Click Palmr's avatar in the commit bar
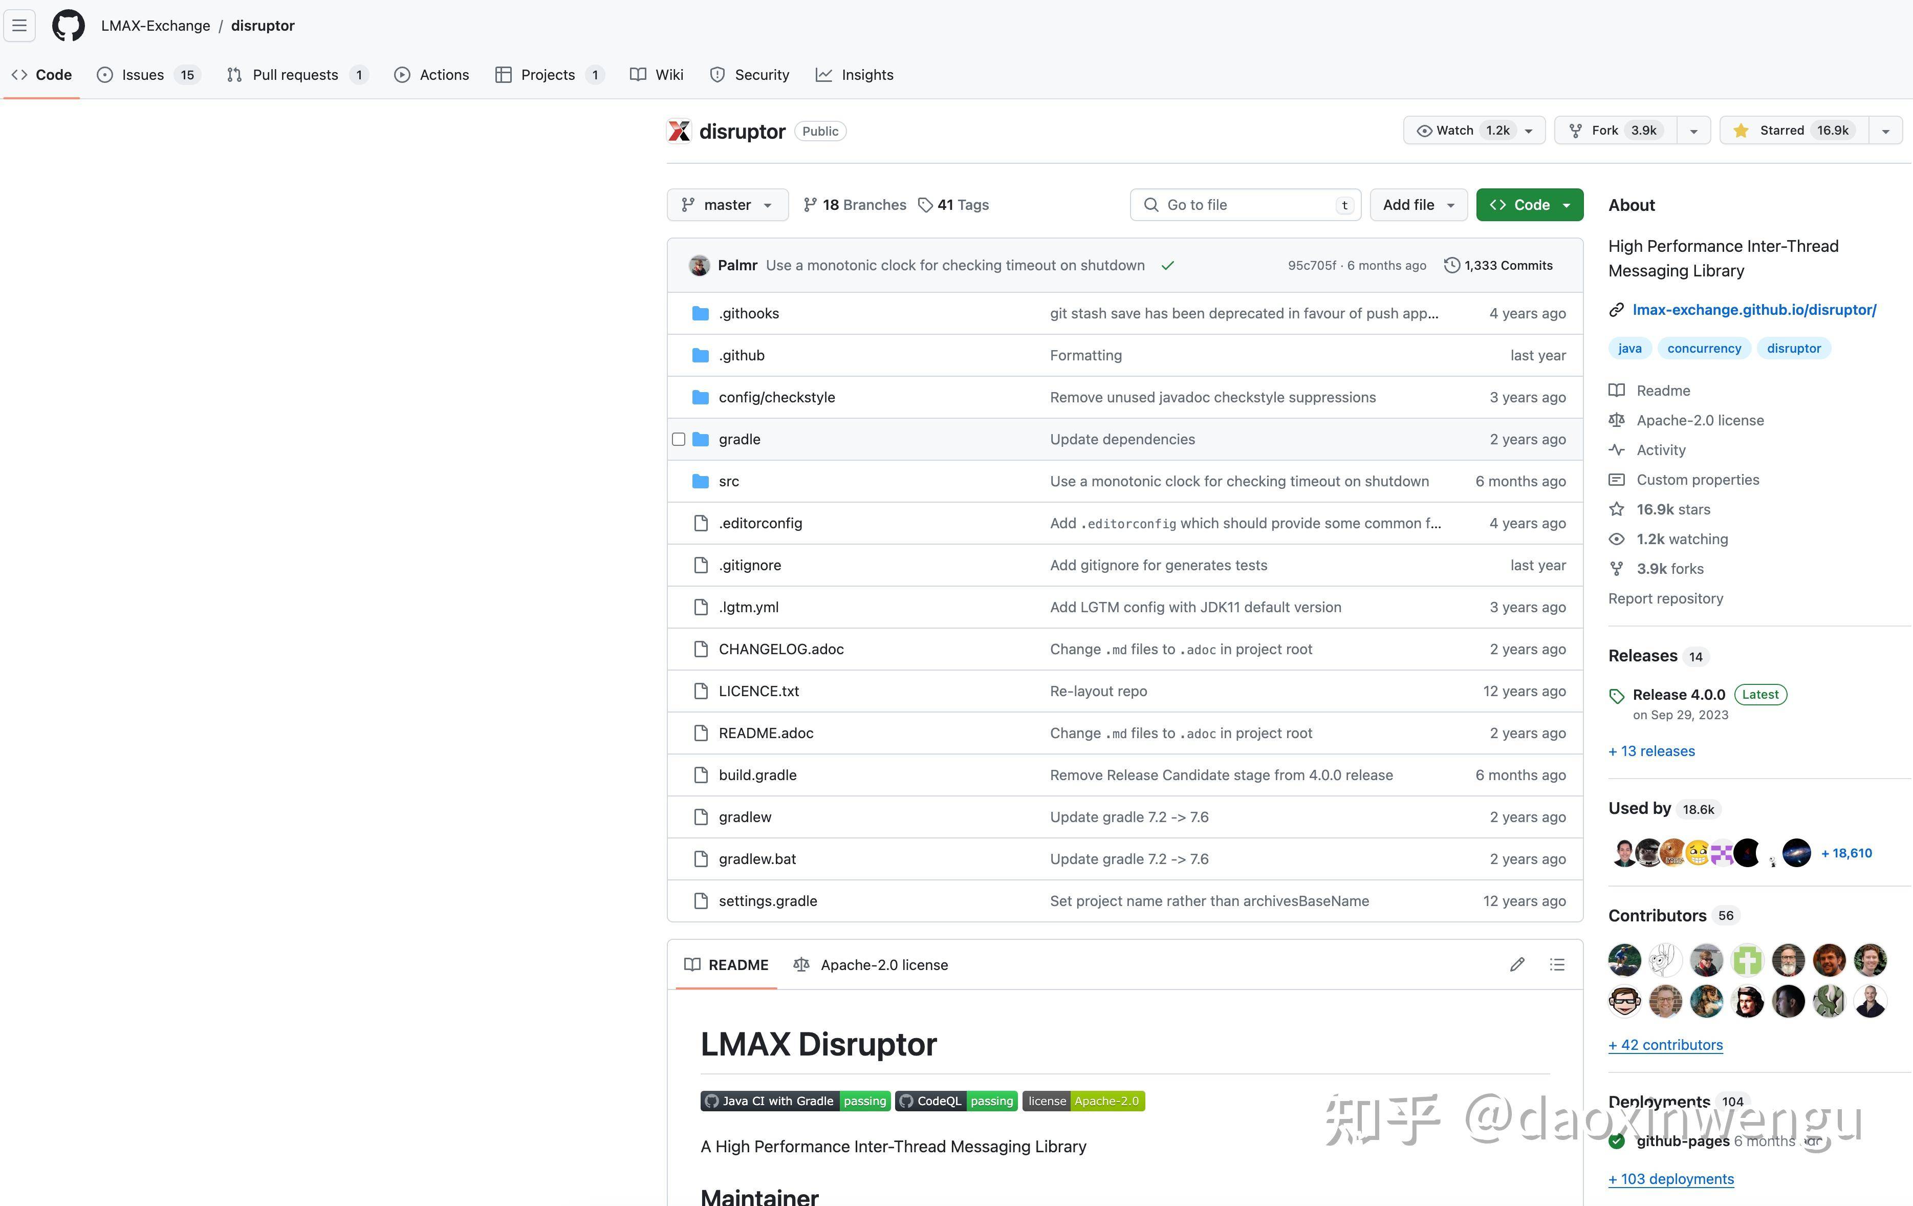This screenshot has height=1206, width=1913. tap(699, 265)
